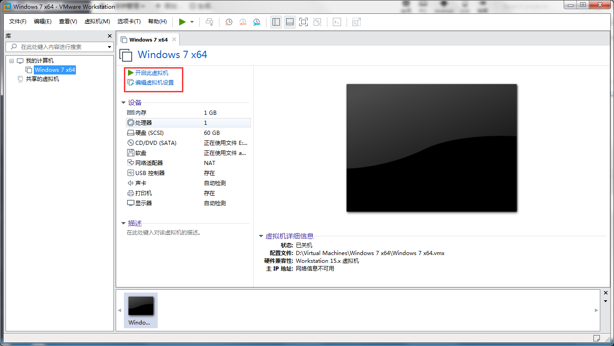Click the 网络适配器 device entry
Image resolution: width=614 pixels, height=346 pixels.
point(149,163)
